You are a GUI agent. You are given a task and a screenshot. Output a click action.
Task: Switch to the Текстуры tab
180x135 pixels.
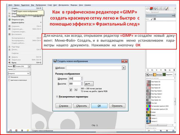(158, 75)
